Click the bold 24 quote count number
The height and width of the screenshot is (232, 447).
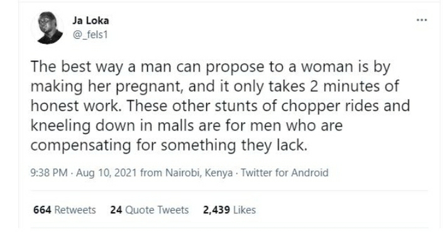click(116, 210)
